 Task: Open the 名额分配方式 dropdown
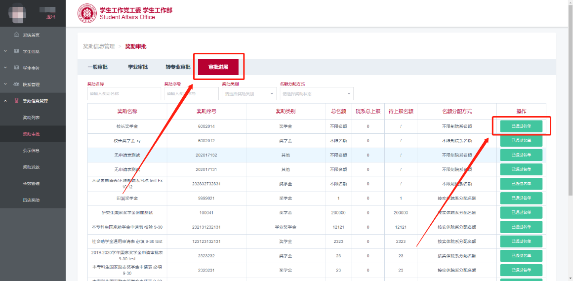[x=316, y=93]
